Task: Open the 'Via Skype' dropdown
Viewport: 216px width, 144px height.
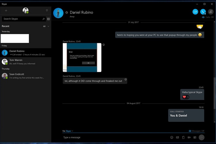Action: tap(68, 131)
